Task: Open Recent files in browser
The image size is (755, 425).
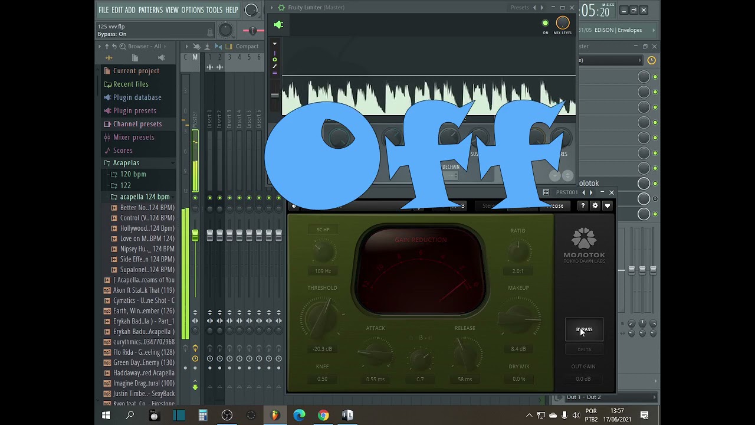Action: (131, 84)
